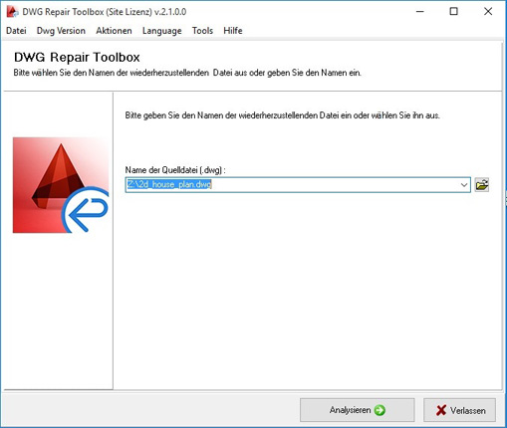The image size is (507, 428).
Task: Expand the source file path dropdown
Action: click(464, 185)
